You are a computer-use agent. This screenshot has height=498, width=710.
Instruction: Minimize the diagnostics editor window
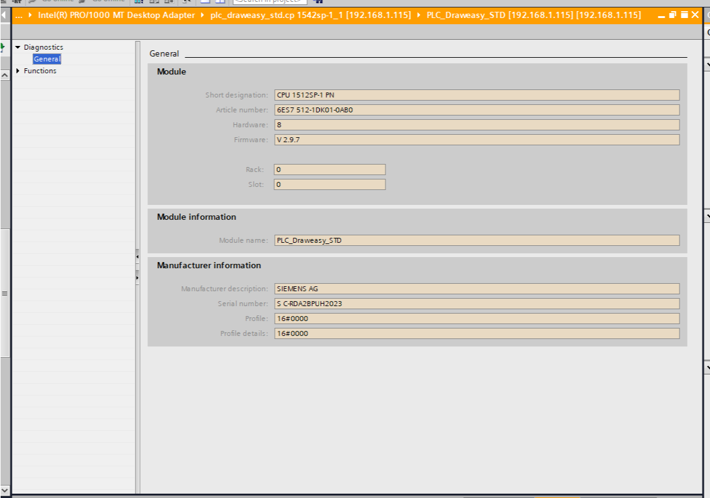(x=662, y=16)
